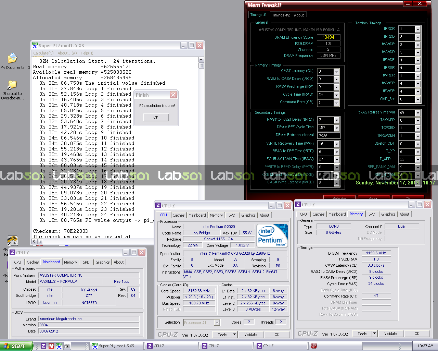
Task: Open the Calculate(C) menu in Super PI
Action: point(43,53)
